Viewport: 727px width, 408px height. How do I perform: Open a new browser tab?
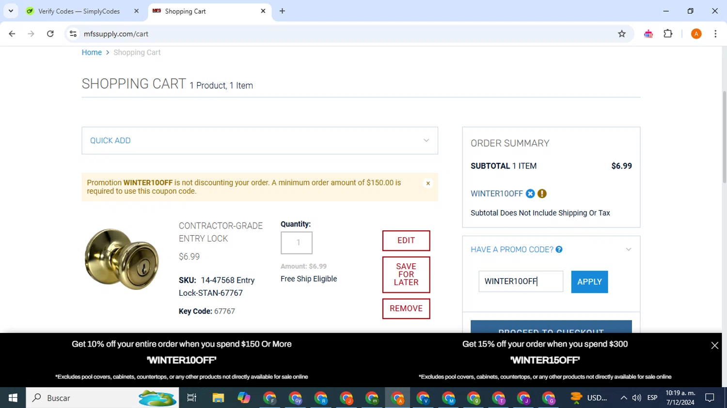pos(282,11)
